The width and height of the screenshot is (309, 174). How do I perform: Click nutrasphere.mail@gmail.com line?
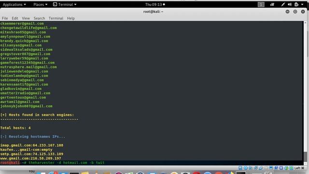(28, 67)
